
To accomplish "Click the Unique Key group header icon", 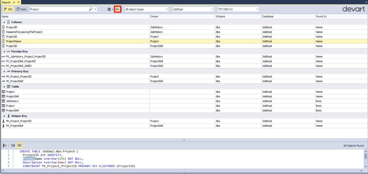I will 8,116.
